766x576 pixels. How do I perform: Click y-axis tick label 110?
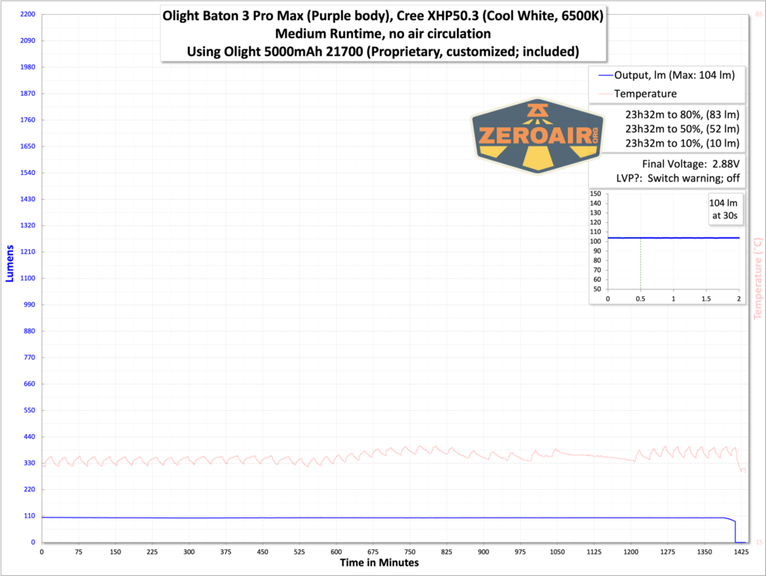tap(29, 515)
